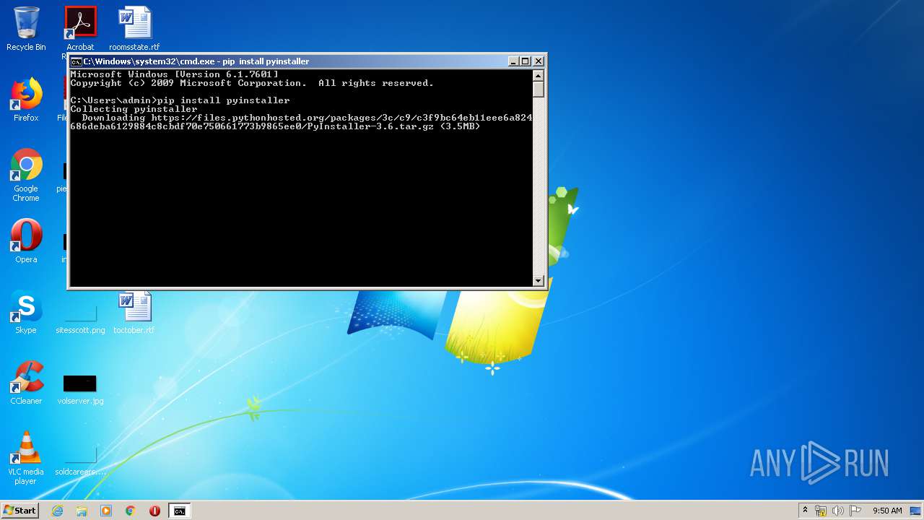The image size is (924, 520).
Task: Click Show Desktop button at taskbar end
Action: point(916,511)
